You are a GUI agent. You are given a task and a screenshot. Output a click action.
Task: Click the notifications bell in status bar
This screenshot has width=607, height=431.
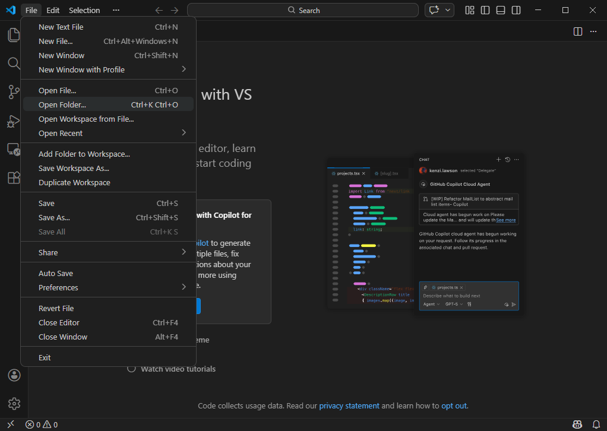click(x=596, y=424)
